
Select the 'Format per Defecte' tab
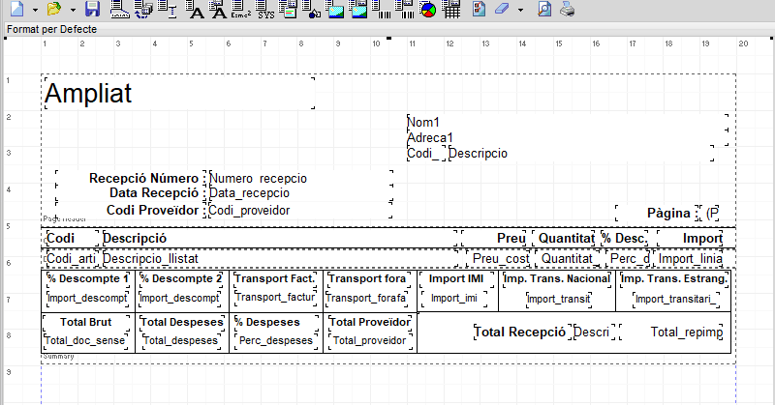pos(51,30)
